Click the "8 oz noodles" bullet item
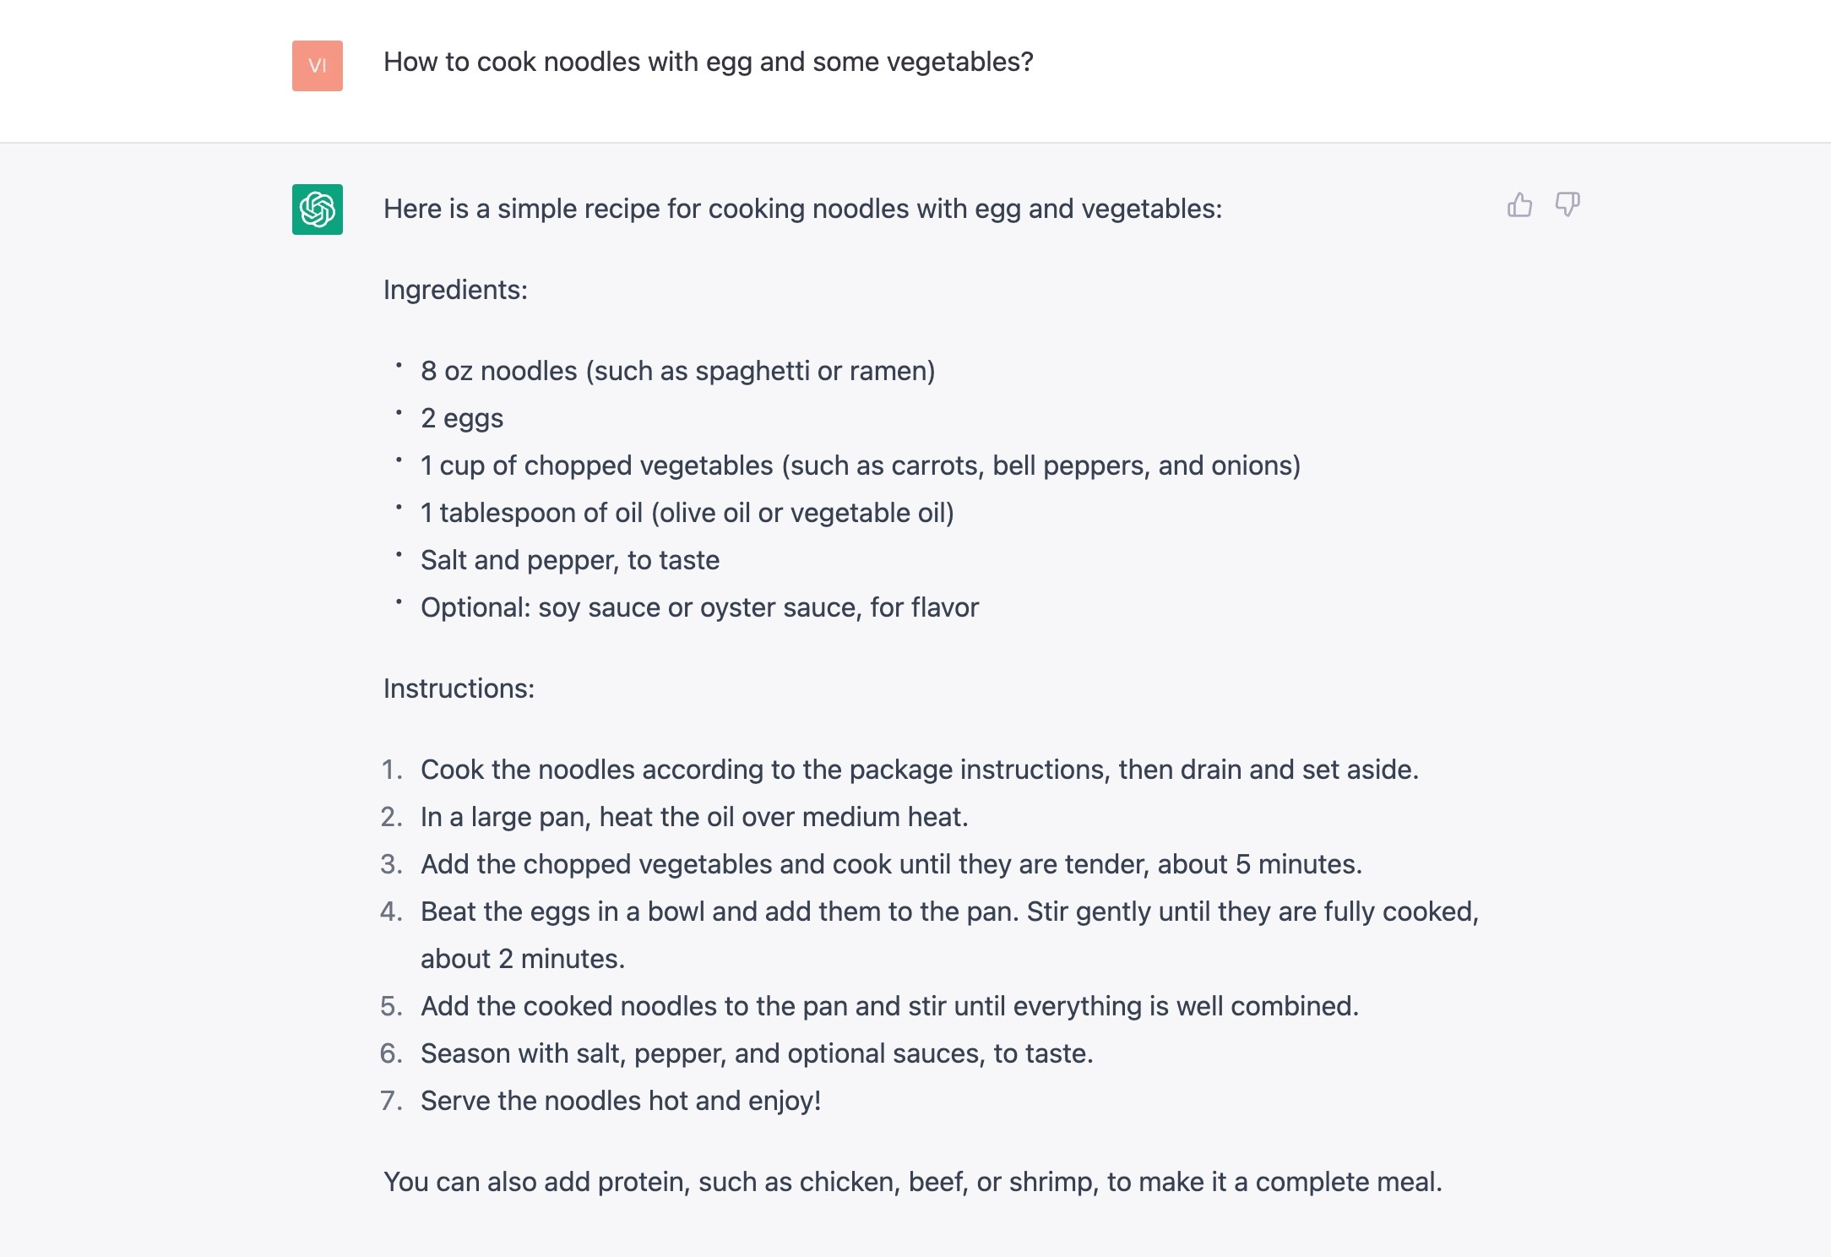The height and width of the screenshot is (1257, 1831). tap(677, 371)
